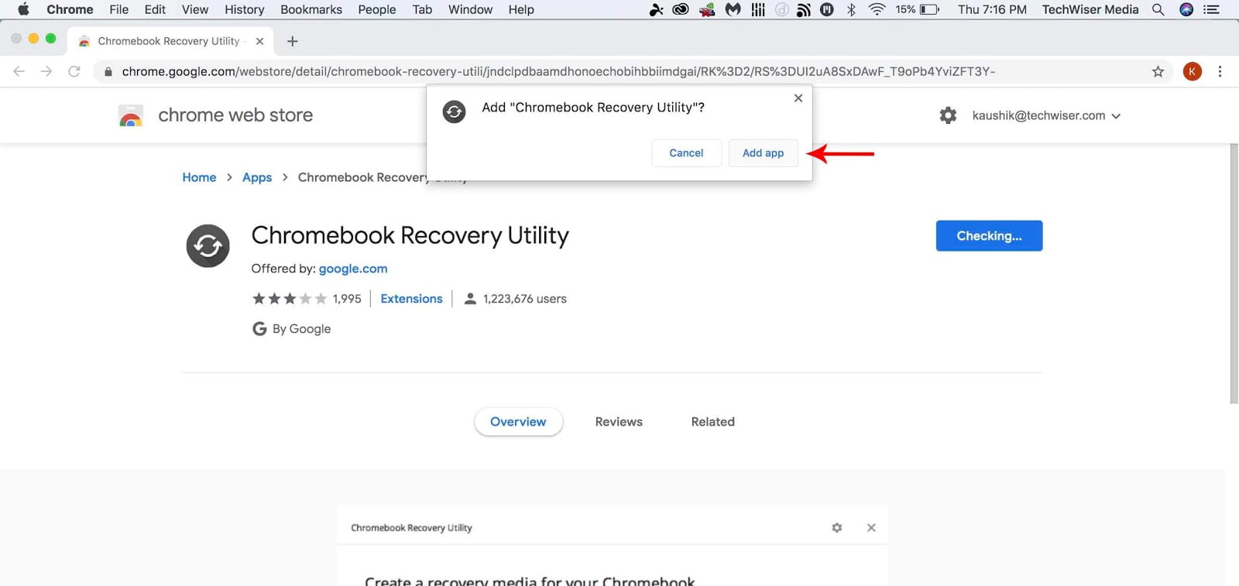Screen dimensions: 1239x586
Task: Click the Creative Cloud menu bar icon
Action: [681, 9]
